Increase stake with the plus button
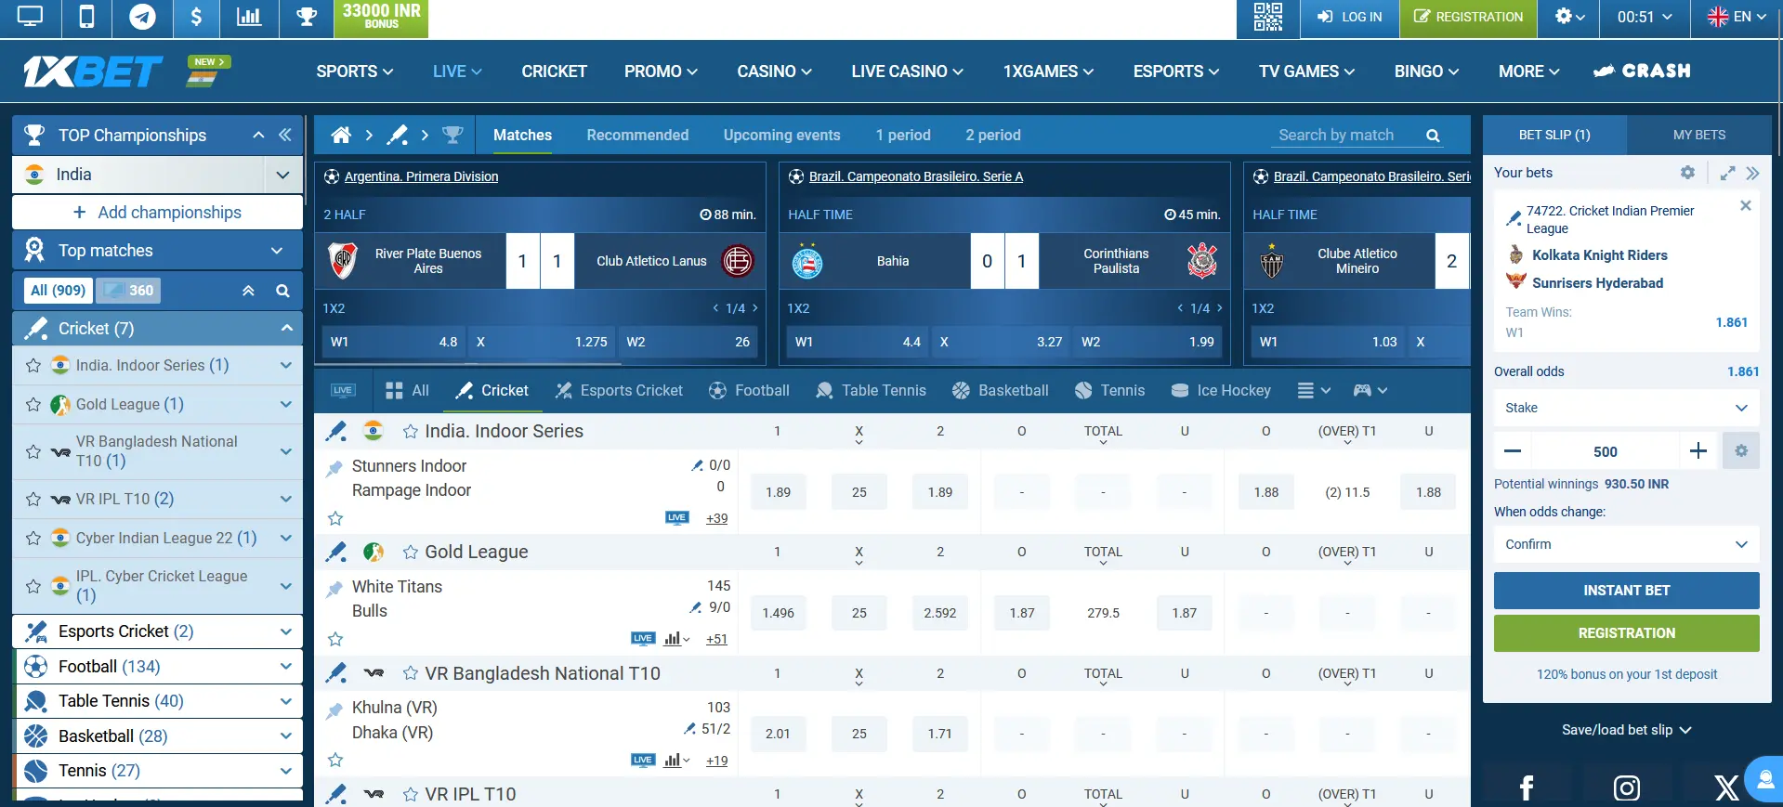 [x=1698, y=451]
